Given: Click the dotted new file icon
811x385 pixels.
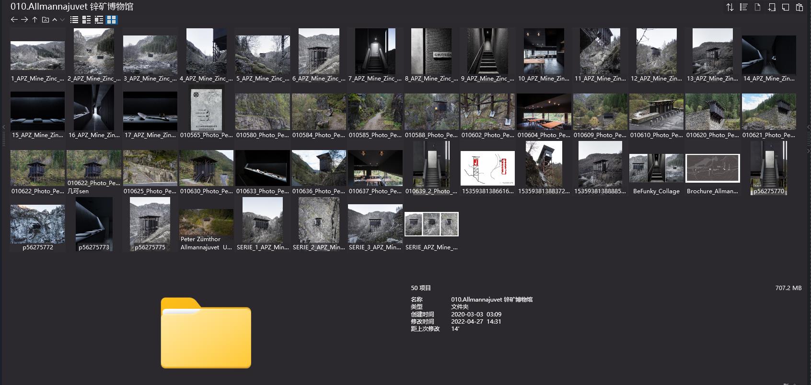Looking at the screenshot, I should pos(757,7).
